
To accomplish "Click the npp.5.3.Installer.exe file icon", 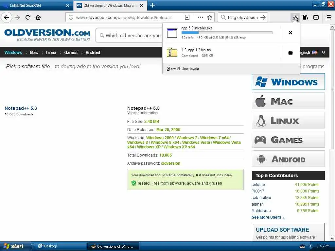I will (x=172, y=33).
